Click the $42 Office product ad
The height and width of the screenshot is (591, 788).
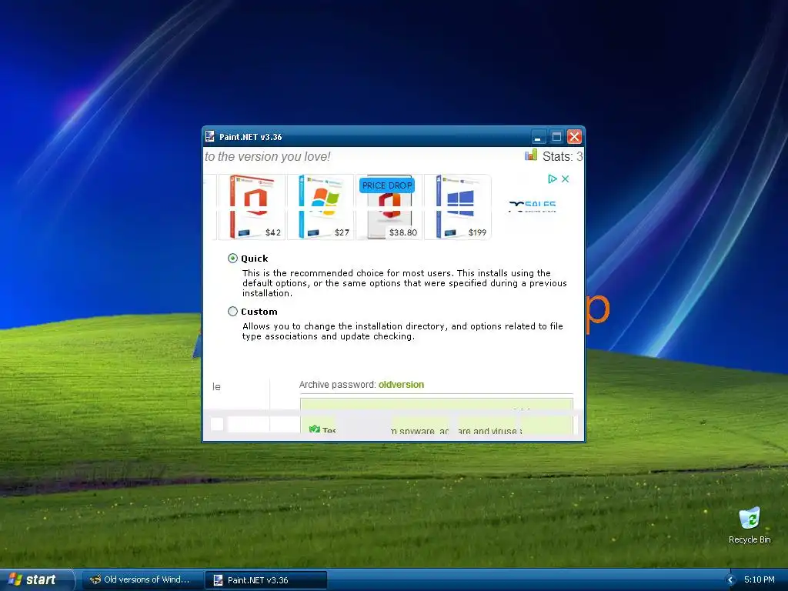252,207
